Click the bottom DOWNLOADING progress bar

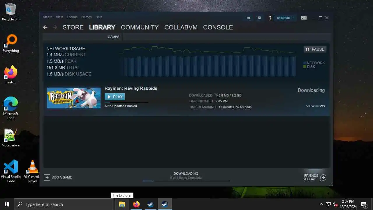[x=186, y=181]
